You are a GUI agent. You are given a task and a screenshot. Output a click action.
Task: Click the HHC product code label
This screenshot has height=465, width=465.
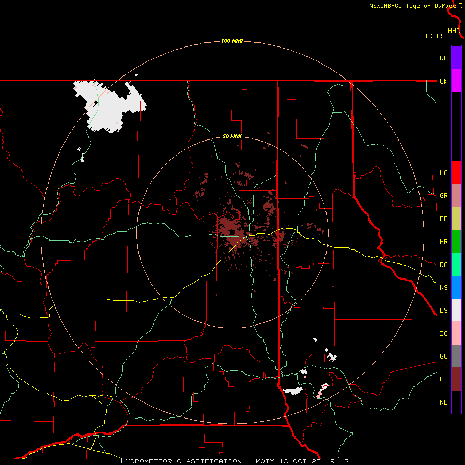tap(454, 31)
